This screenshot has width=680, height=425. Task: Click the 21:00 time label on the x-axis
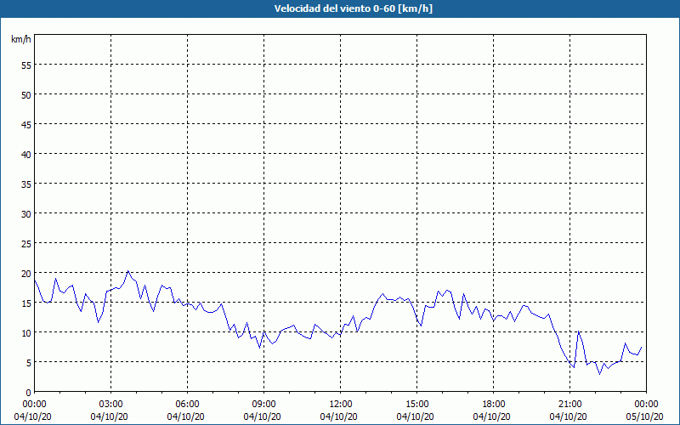pos(569,404)
